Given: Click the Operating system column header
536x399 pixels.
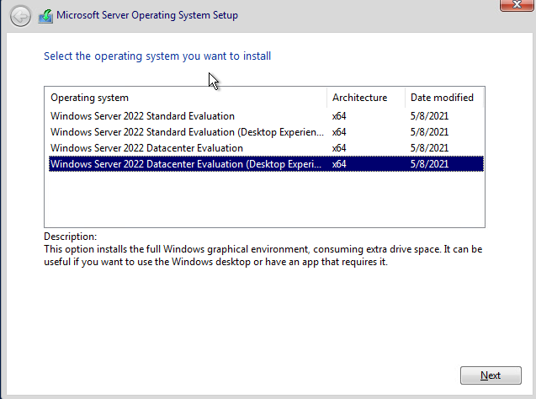Looking at the screenshot, I should tap(186, 98).
